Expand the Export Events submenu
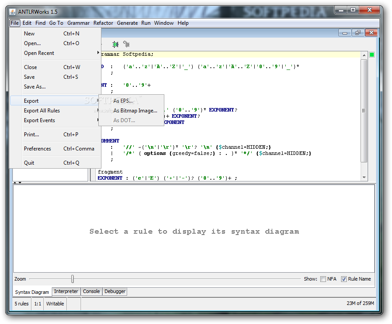 tap(55, 120)
